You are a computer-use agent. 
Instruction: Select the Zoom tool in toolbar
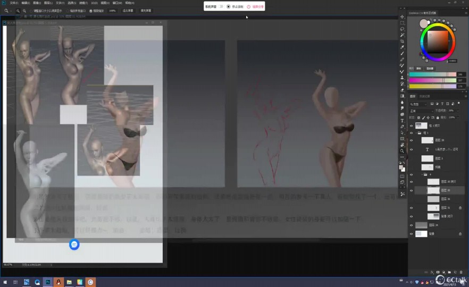403,151
